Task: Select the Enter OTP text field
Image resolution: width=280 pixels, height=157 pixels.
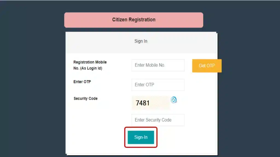Action: (158, 85)
